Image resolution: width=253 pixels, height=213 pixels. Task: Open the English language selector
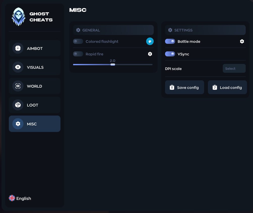(x=23, y=198)
